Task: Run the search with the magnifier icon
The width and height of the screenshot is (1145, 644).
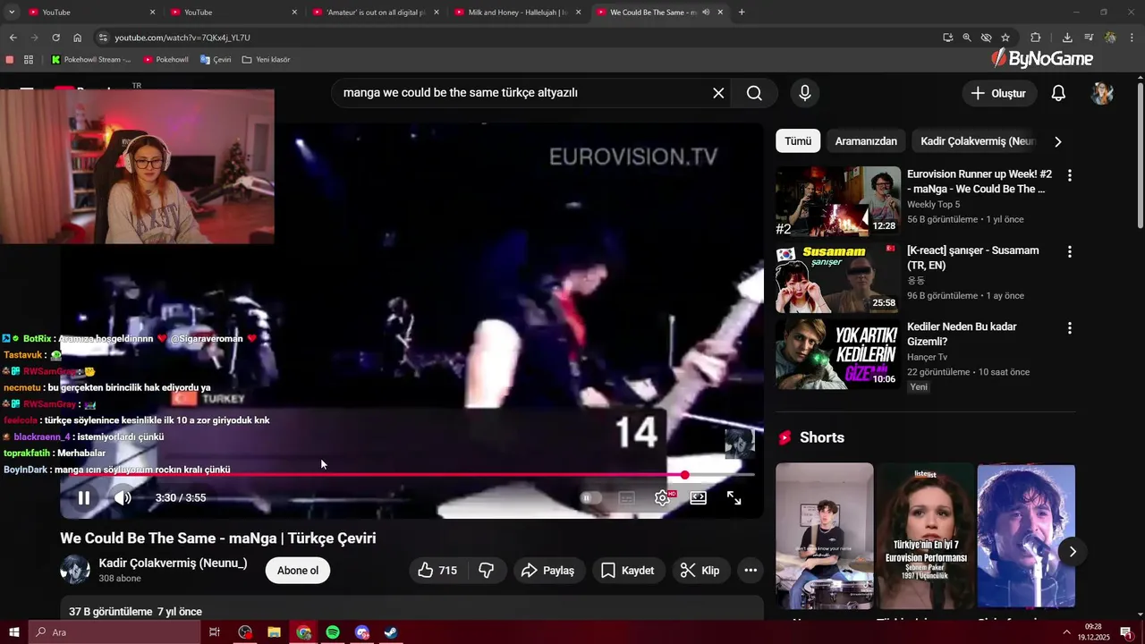Action: click(x=754, y=93)
